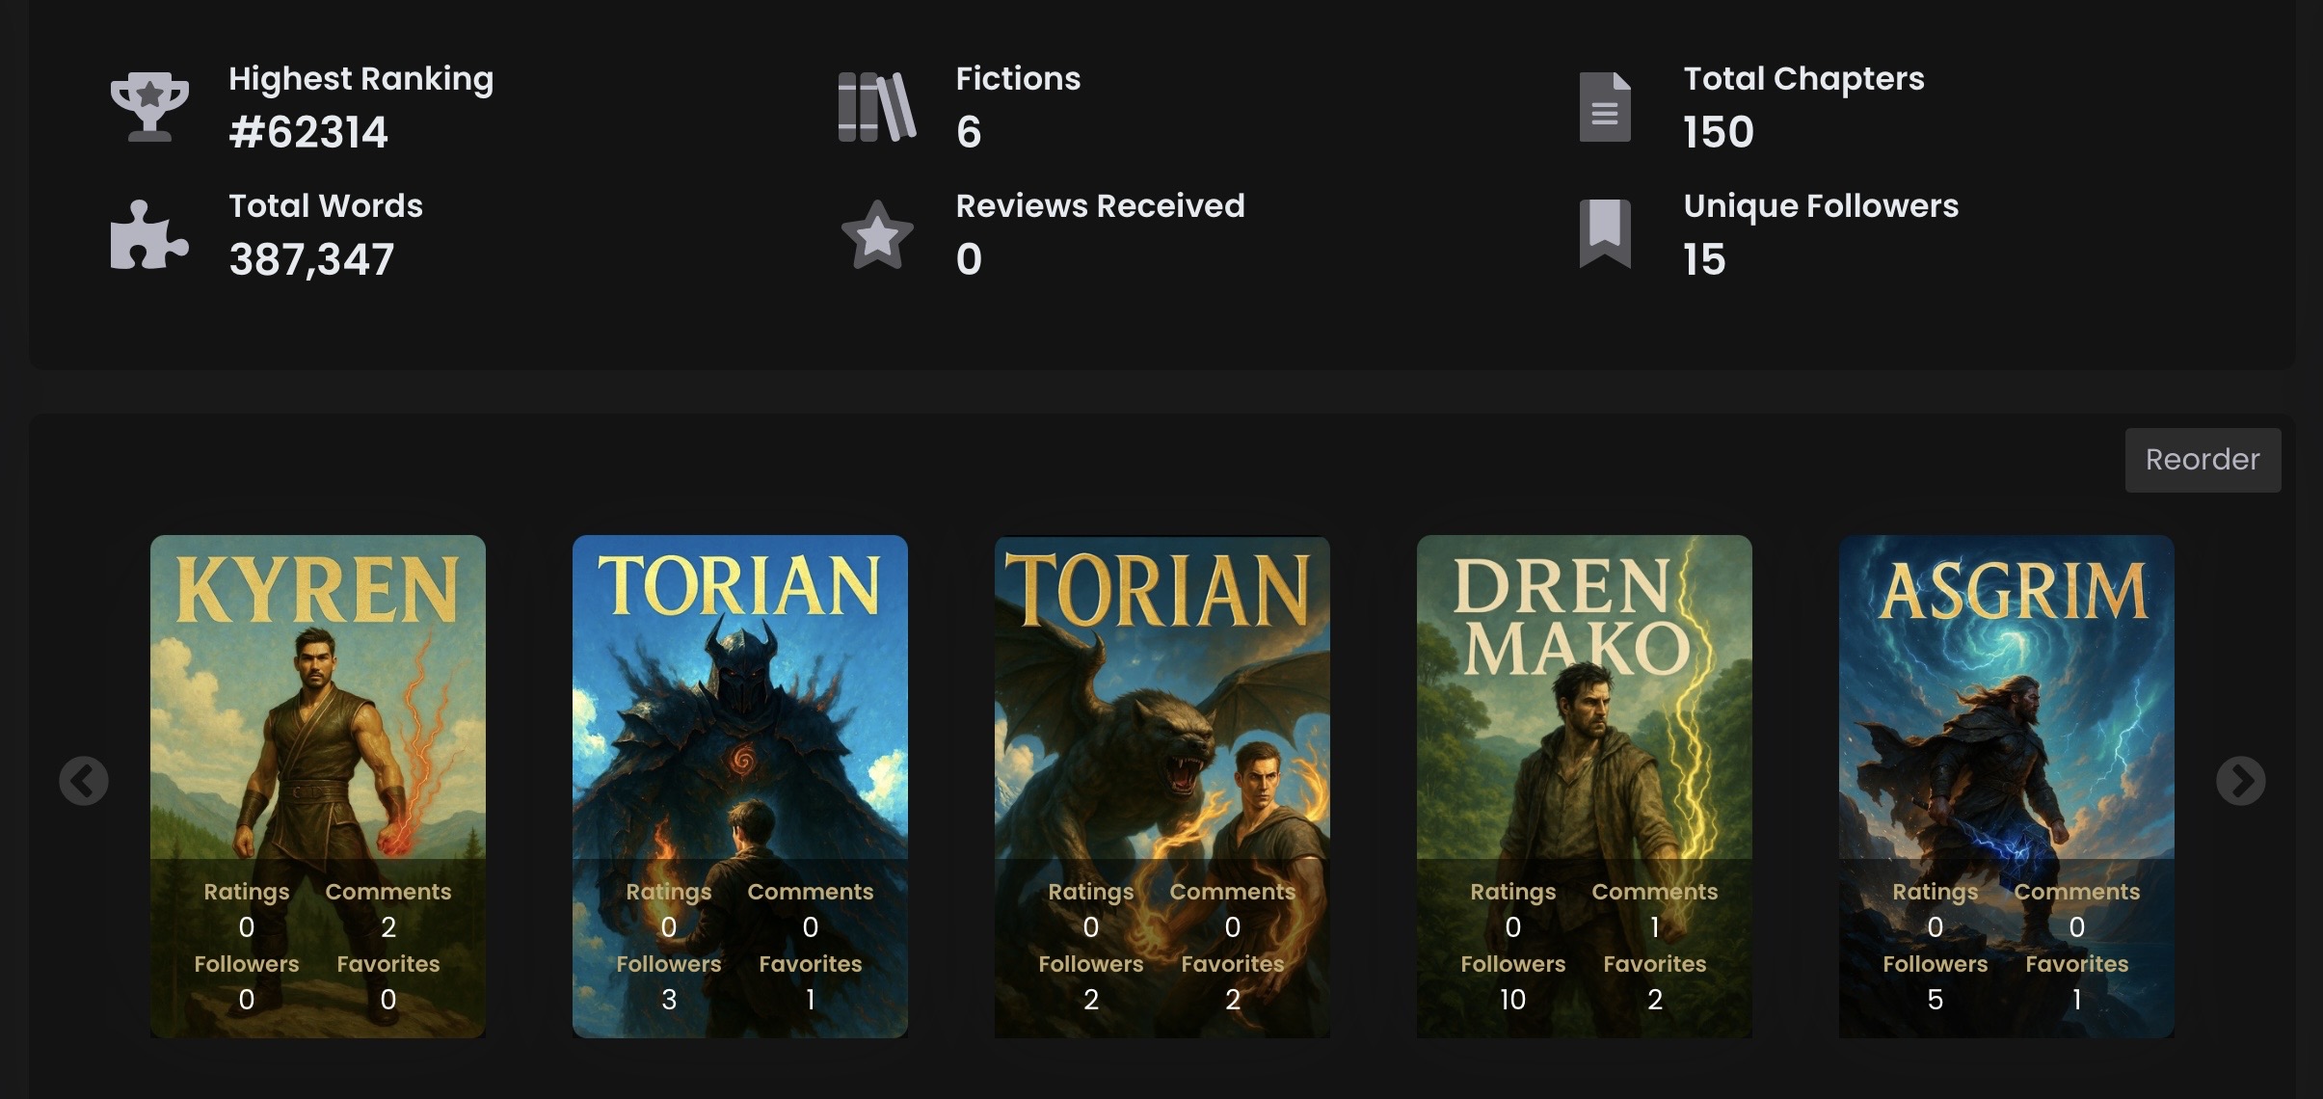Click the Total Words 387,347 value

click(x=311, y=259)
